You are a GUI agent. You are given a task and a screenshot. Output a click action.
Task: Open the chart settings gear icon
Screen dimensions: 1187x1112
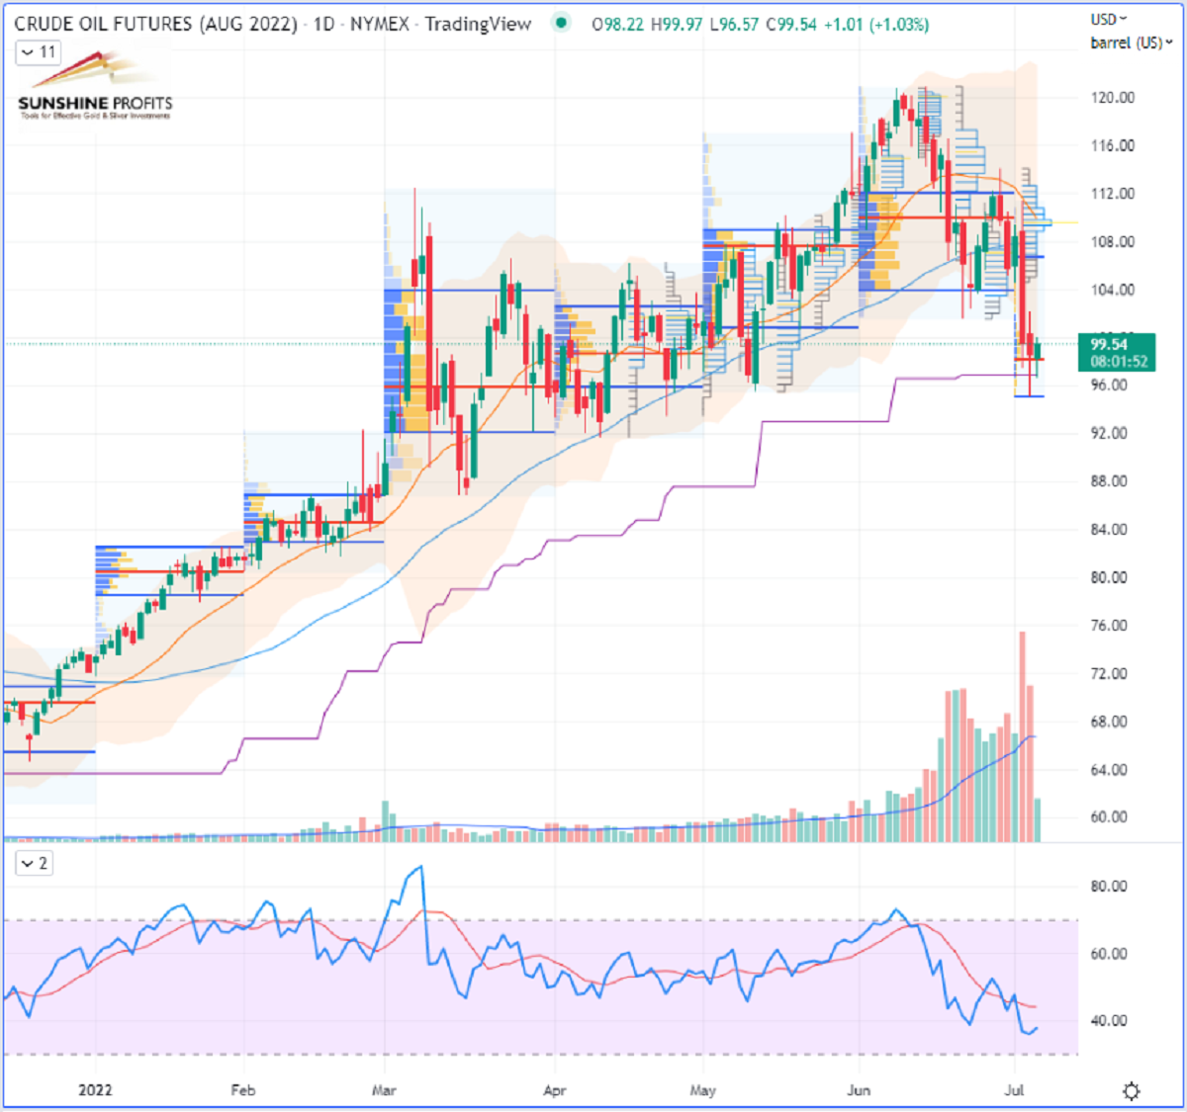(x=1131, y=1091)
